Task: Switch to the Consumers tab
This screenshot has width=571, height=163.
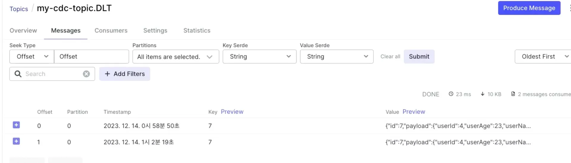Action: point(111,30)
